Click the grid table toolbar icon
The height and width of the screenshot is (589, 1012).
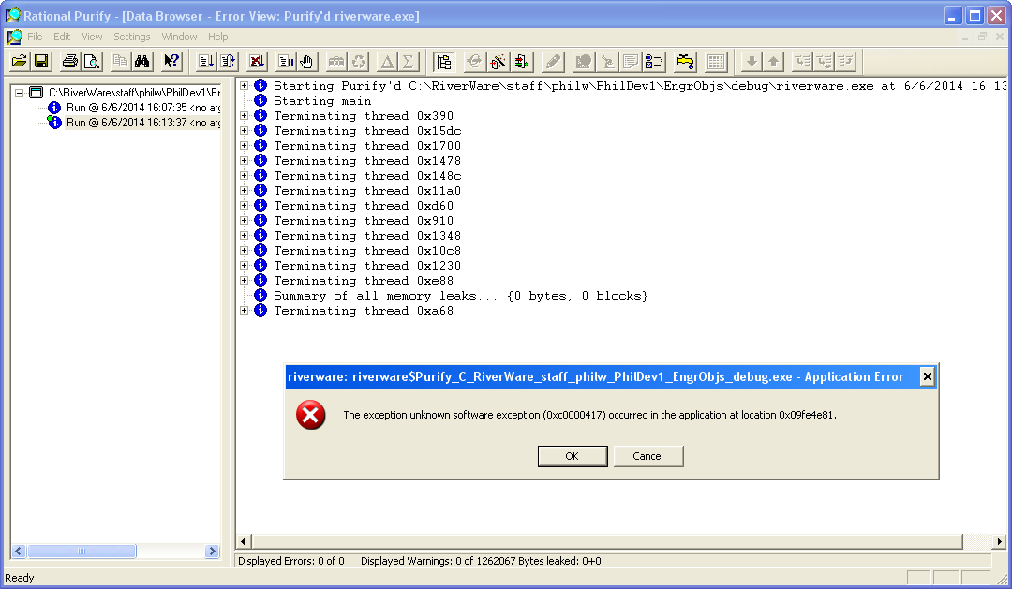[x=716, y=61]
